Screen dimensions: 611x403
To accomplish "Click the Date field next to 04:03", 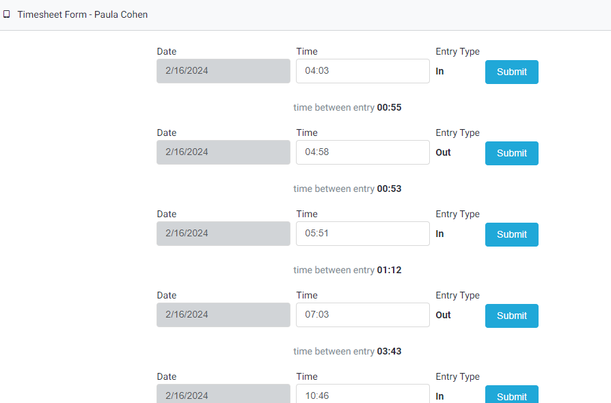I will [223, 71].
